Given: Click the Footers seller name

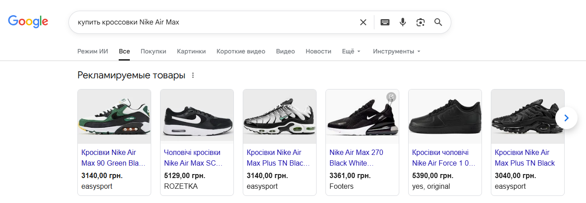Looking at the screenshot, I should coord(341,187).
